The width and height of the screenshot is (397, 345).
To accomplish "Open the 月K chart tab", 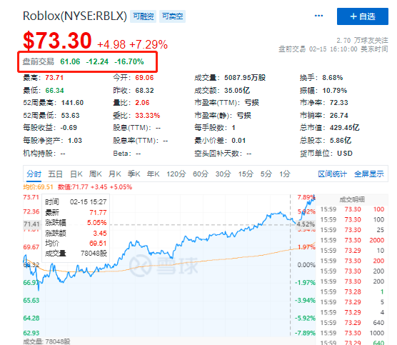I will pyautogui.click(x=115, y=174).
